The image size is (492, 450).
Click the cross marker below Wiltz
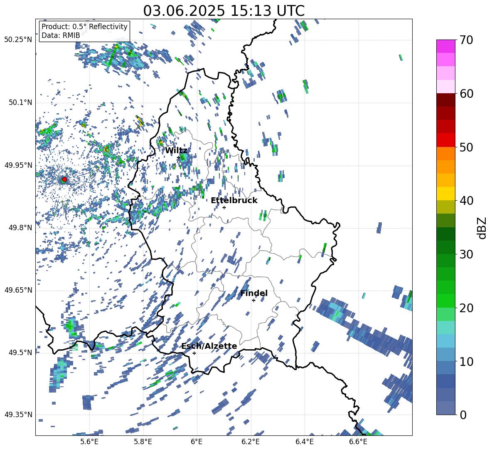(178, 157)
